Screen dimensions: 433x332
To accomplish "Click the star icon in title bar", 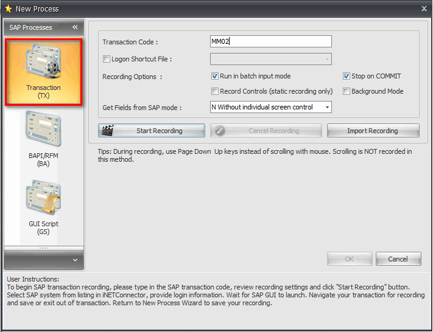I will (x=8, y=9).
